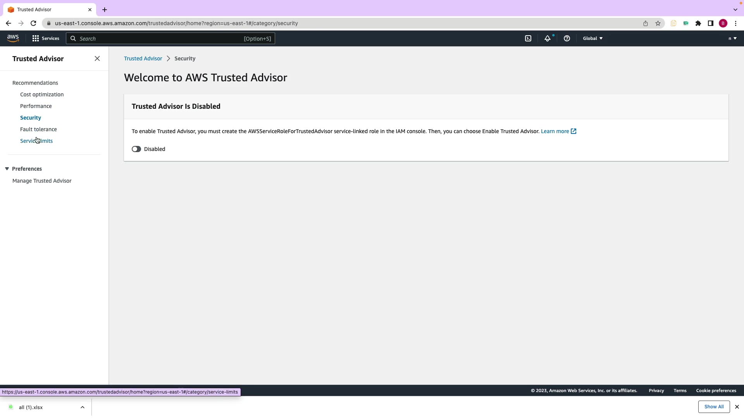Expand all (1).xlsx download options chevron
The height and width of the screenshot is (418, 744).
82,407
